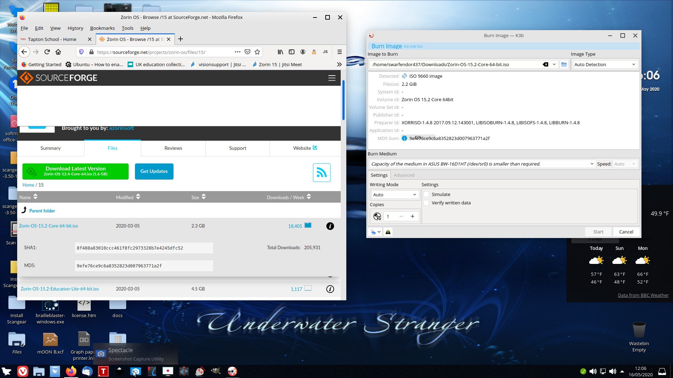Click the Get Updates link on SourceForge
673x378 pixels.
(x=154, y=171)
